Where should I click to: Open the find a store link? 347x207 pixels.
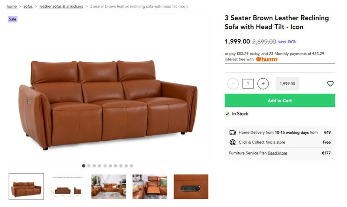coord(275,142)
